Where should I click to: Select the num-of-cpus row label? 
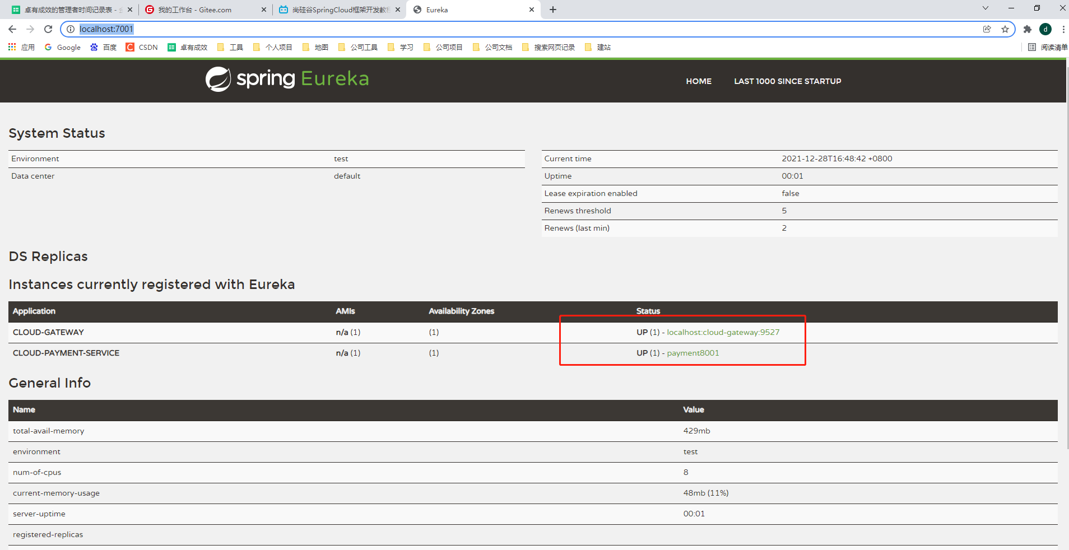[x=37, y=472]
